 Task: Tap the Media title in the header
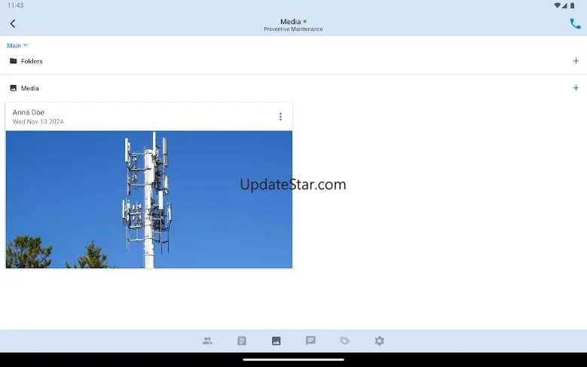point(290,22)
